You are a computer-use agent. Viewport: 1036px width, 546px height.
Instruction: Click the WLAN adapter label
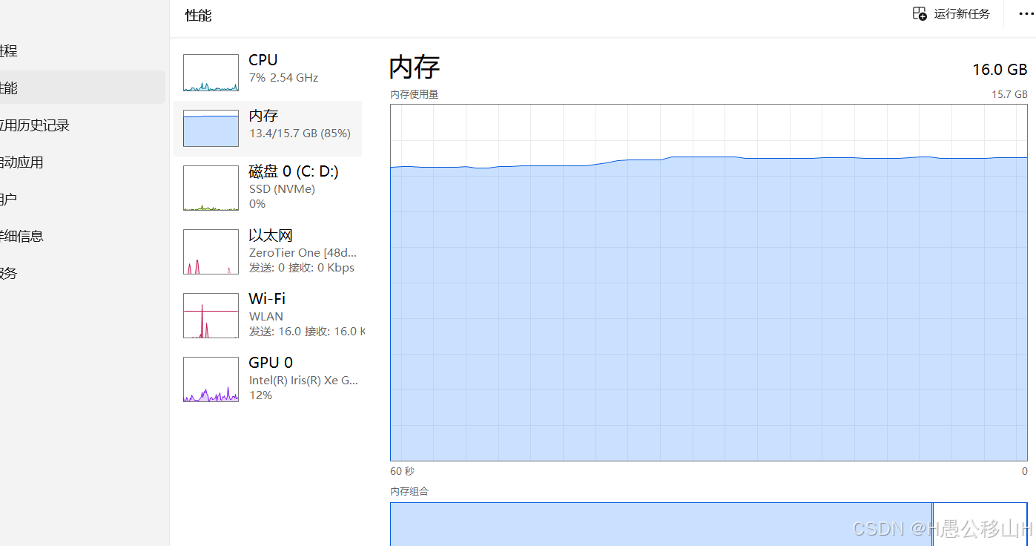(x=266, y=317)
